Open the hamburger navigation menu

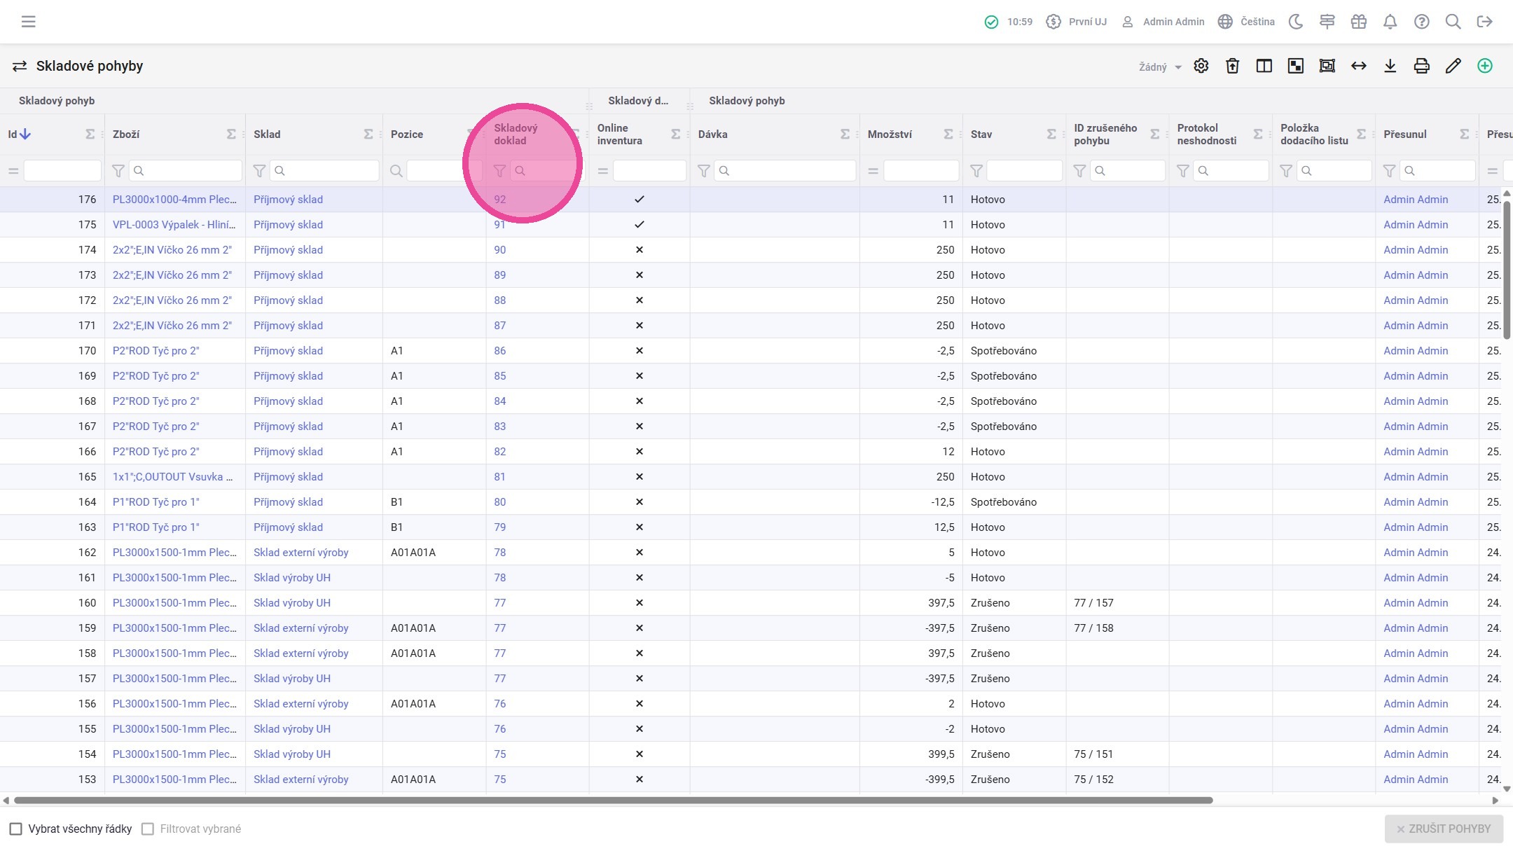[x=28, y=22]
